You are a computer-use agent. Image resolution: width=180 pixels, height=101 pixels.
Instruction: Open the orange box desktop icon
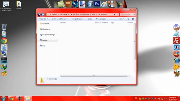[4, 73]
